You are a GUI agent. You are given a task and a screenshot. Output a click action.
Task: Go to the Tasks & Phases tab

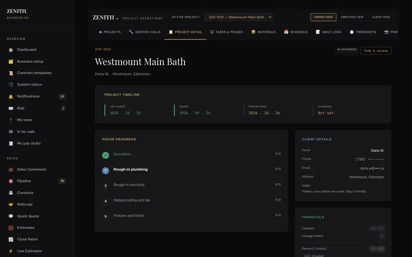227,32
